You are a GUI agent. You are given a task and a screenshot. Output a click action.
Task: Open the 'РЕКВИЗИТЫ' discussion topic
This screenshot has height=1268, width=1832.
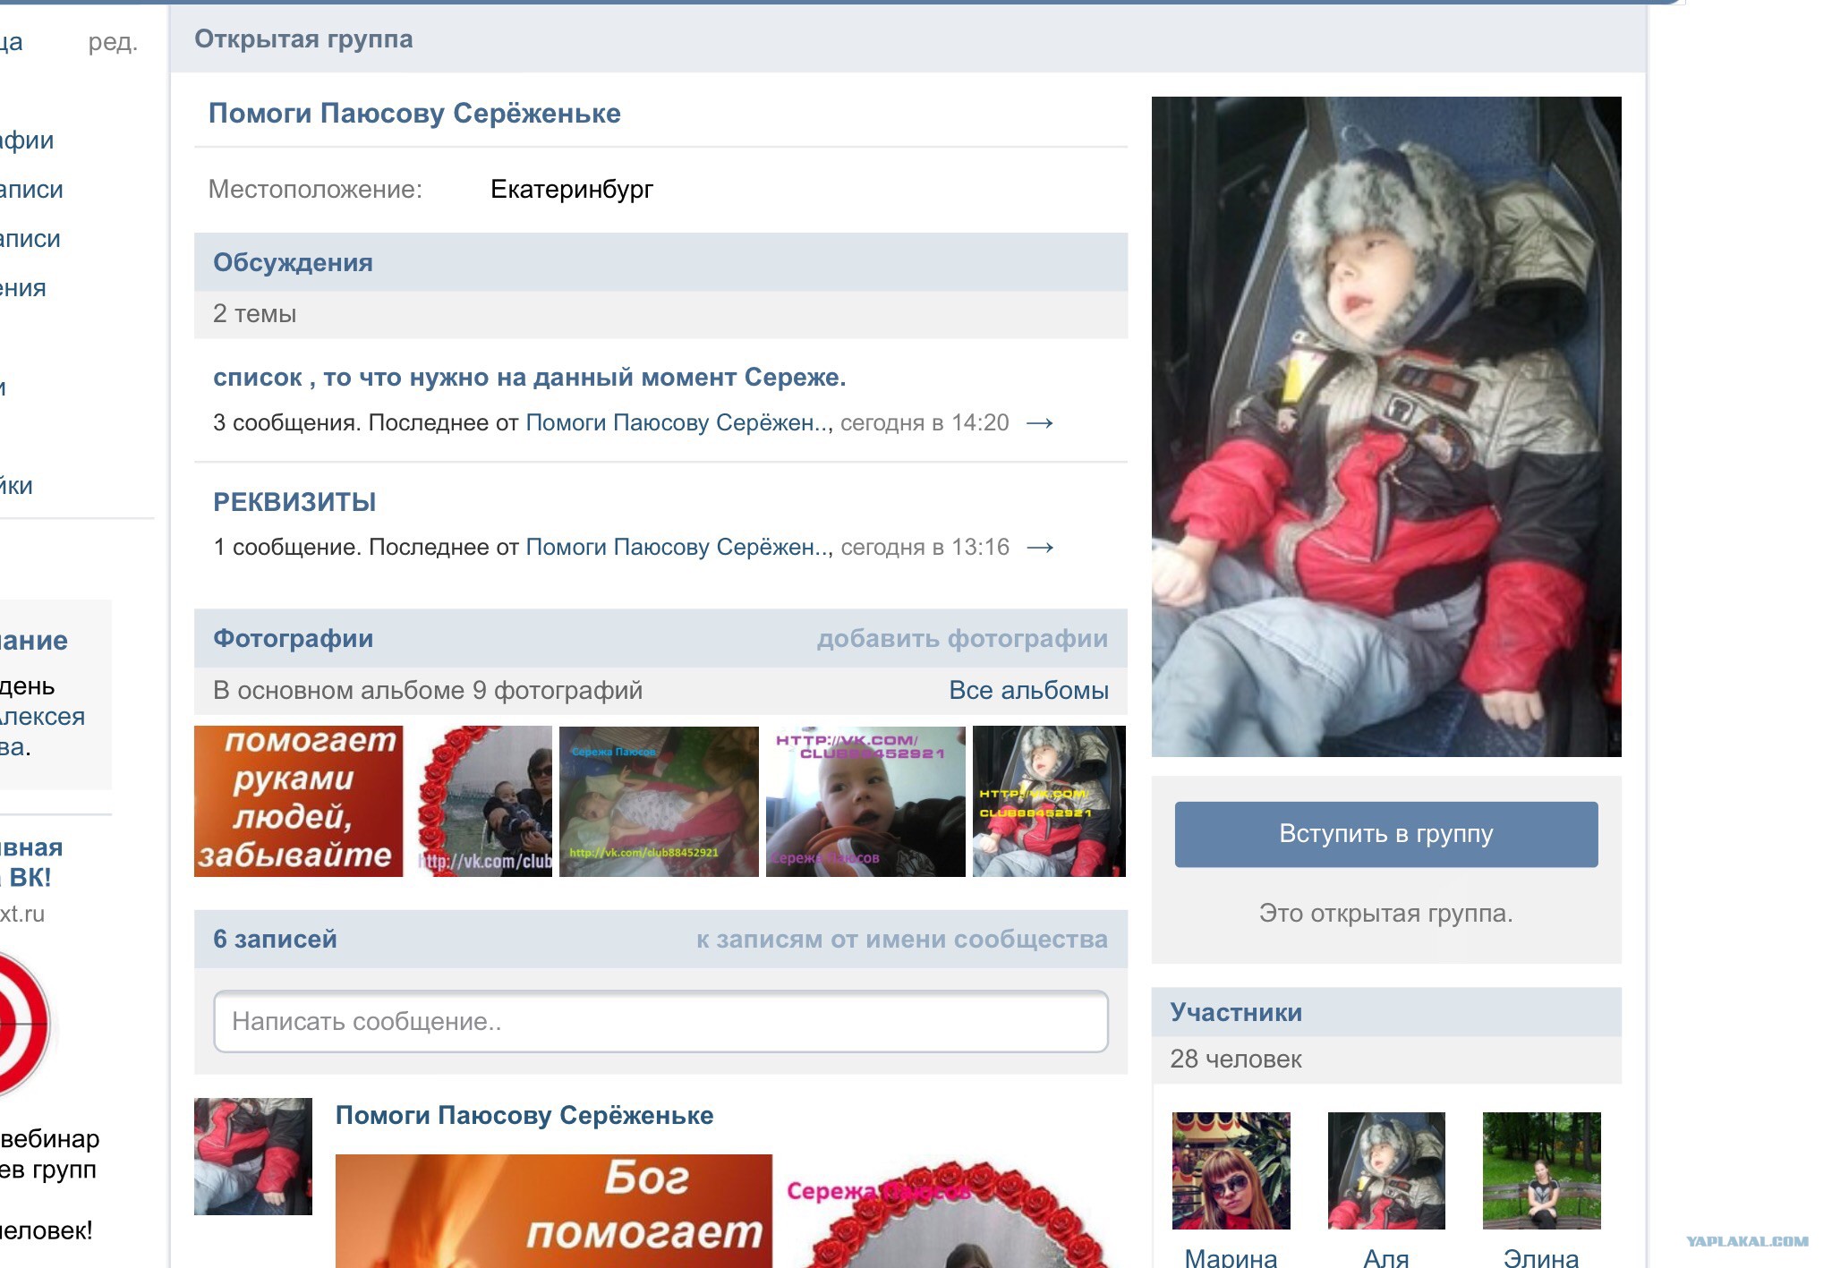[x=294, y=502]
